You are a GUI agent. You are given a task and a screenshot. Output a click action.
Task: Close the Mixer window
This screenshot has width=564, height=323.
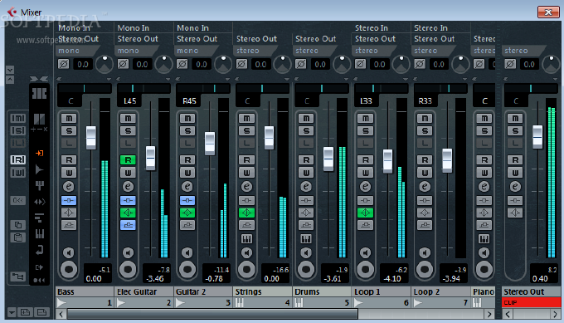pos(548,12)
